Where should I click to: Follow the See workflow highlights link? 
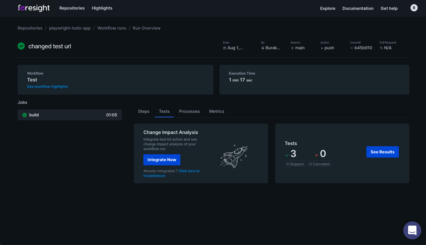tap(47, 87)
